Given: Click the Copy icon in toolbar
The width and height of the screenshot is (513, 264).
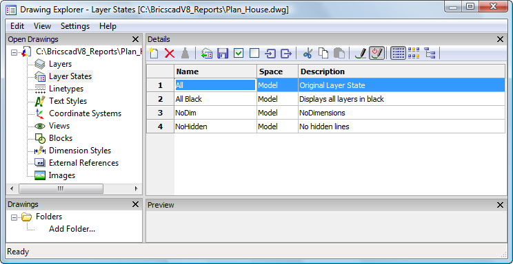Looking at the screenshot, I should [323, 53].
